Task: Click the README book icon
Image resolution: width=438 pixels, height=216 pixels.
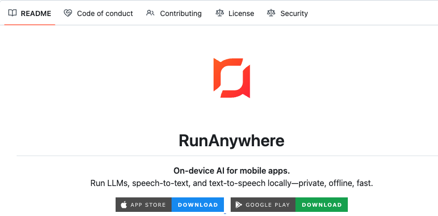Action: point(12,13)
